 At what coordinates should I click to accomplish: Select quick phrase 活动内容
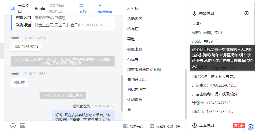coord(135,19)
